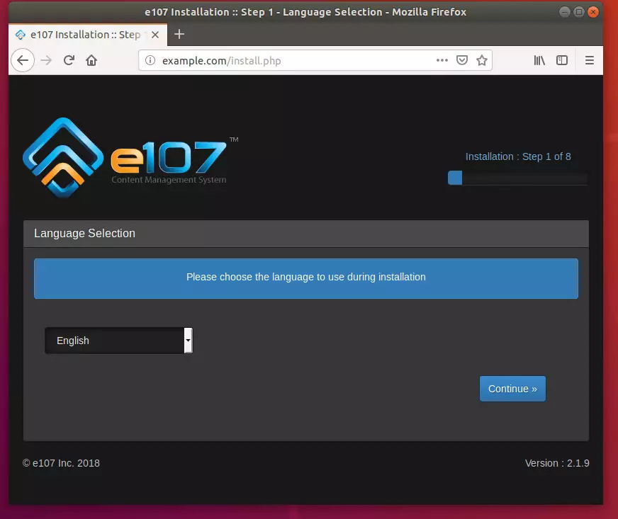Open the Firefox home page
Screen dimensions: 618x519
point(91,60)
